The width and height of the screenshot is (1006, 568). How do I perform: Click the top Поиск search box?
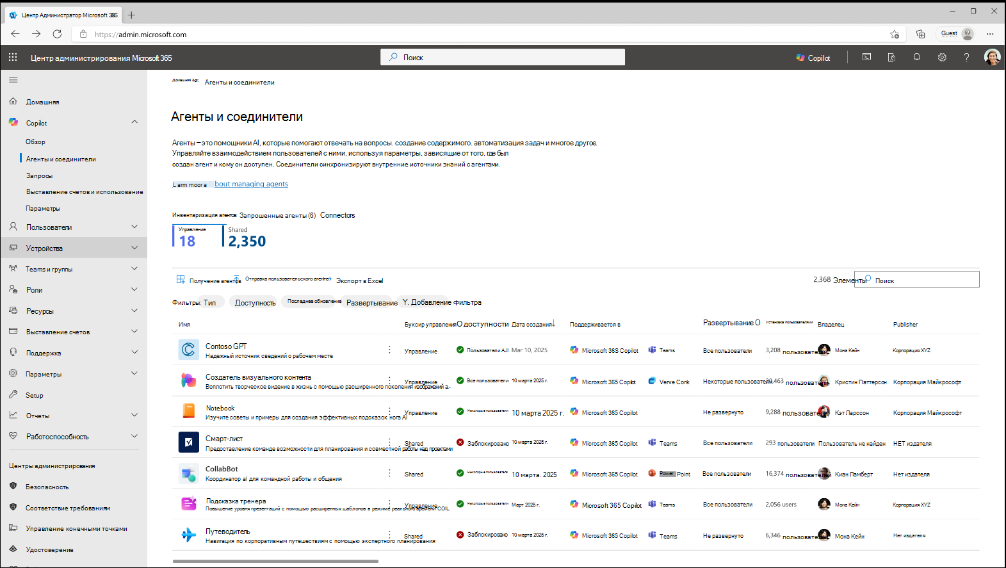(503, 57)
